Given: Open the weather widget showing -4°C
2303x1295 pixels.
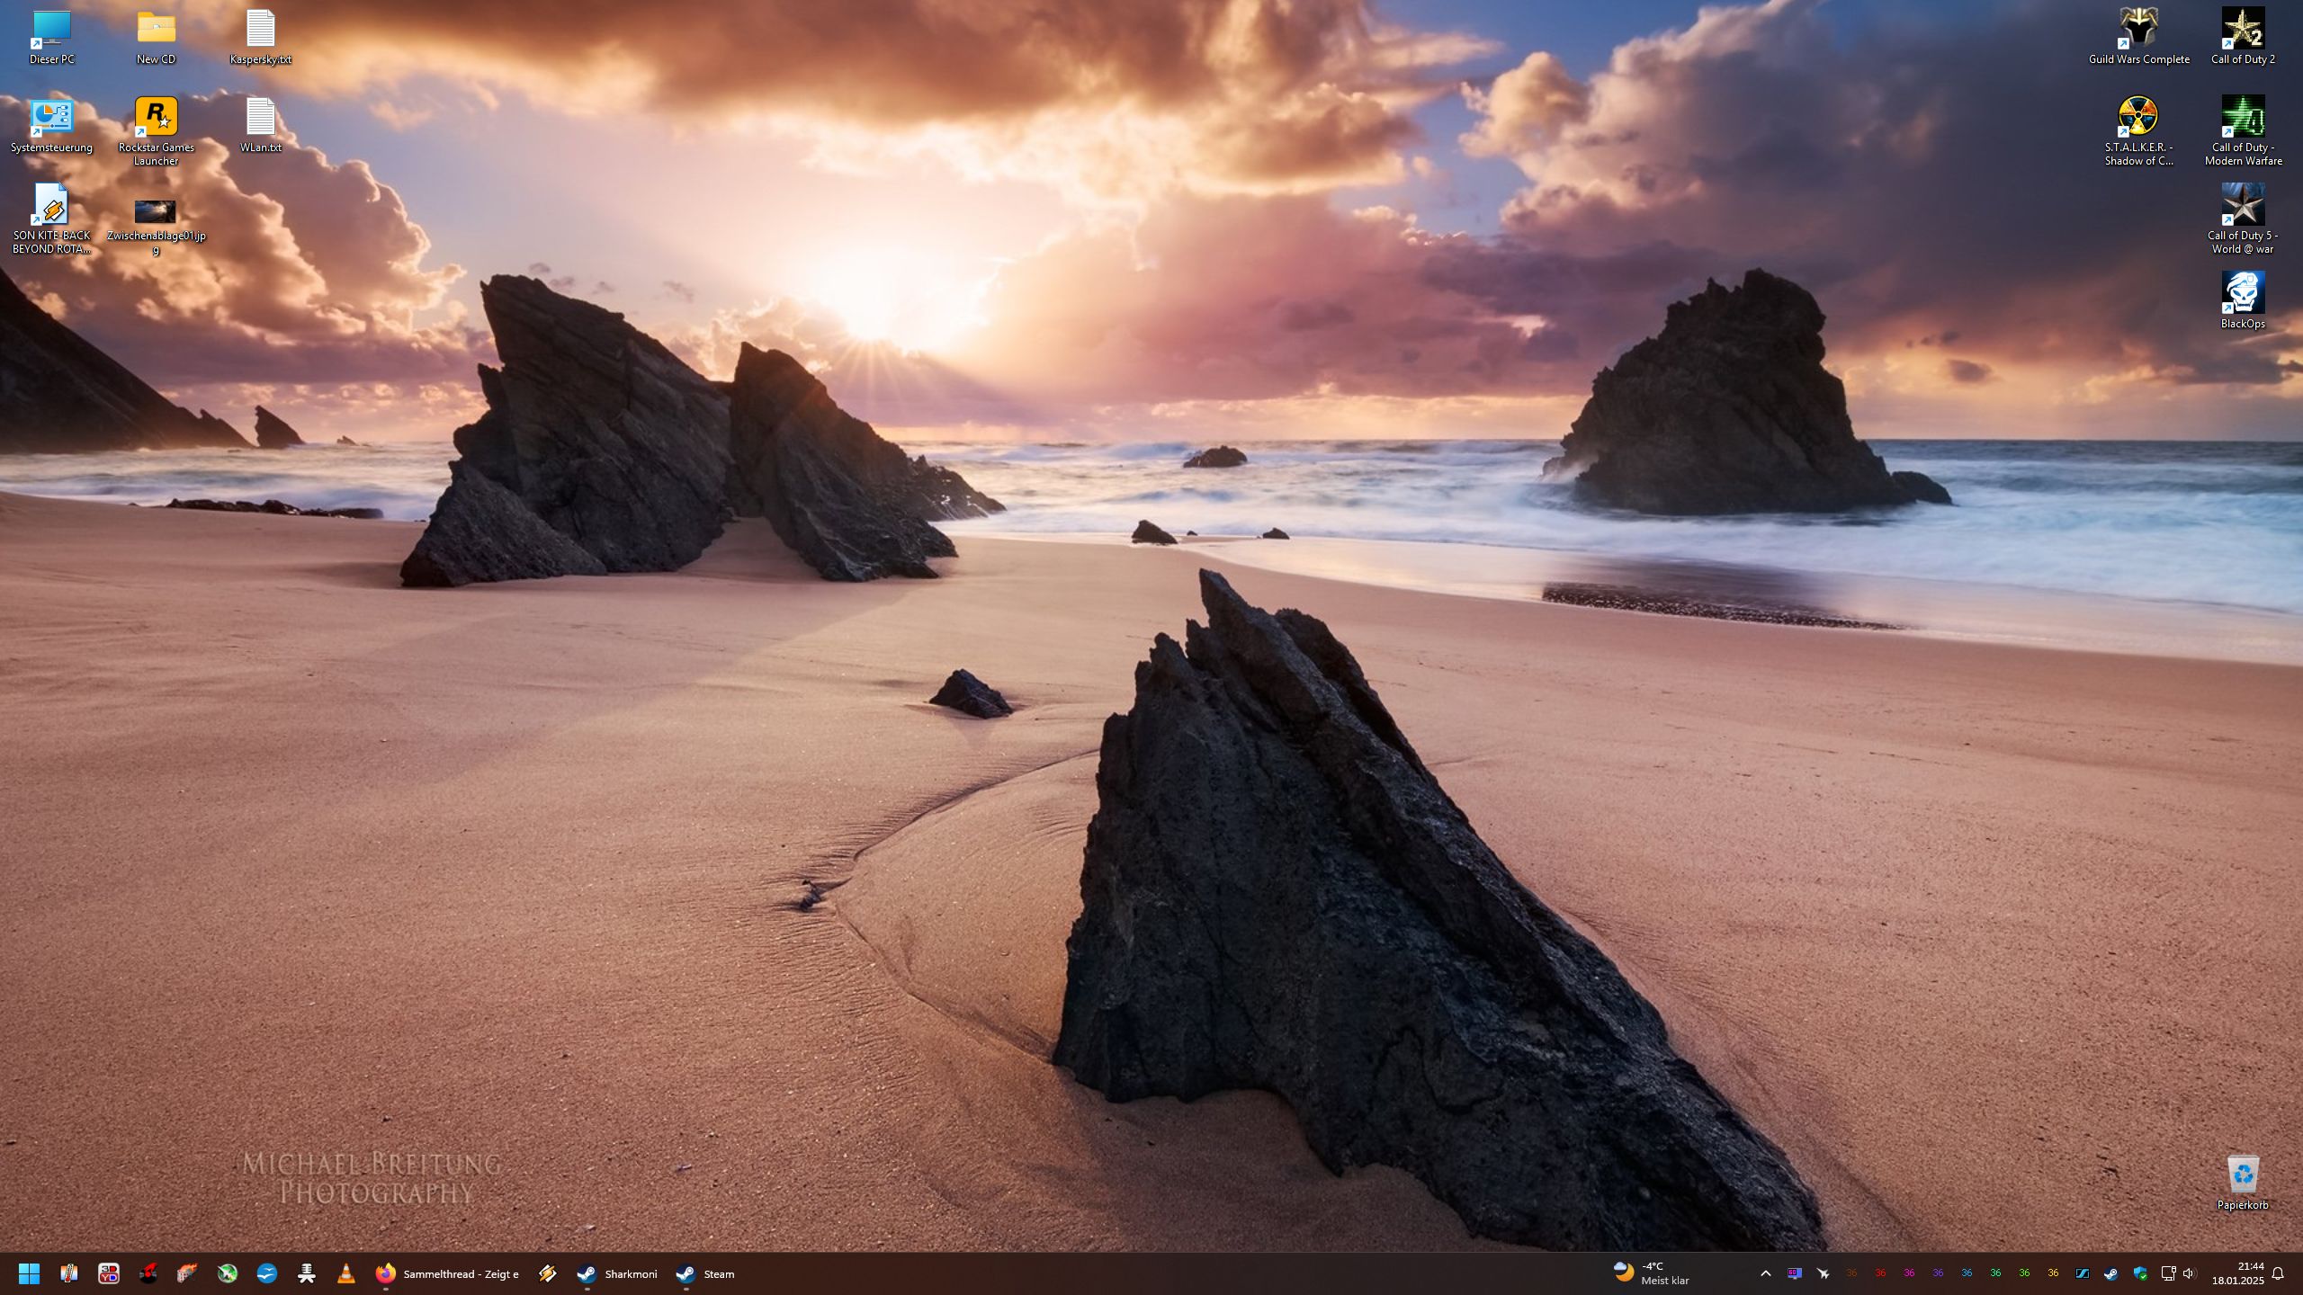Looking at the screenshot, I should click(1652, 1273).
